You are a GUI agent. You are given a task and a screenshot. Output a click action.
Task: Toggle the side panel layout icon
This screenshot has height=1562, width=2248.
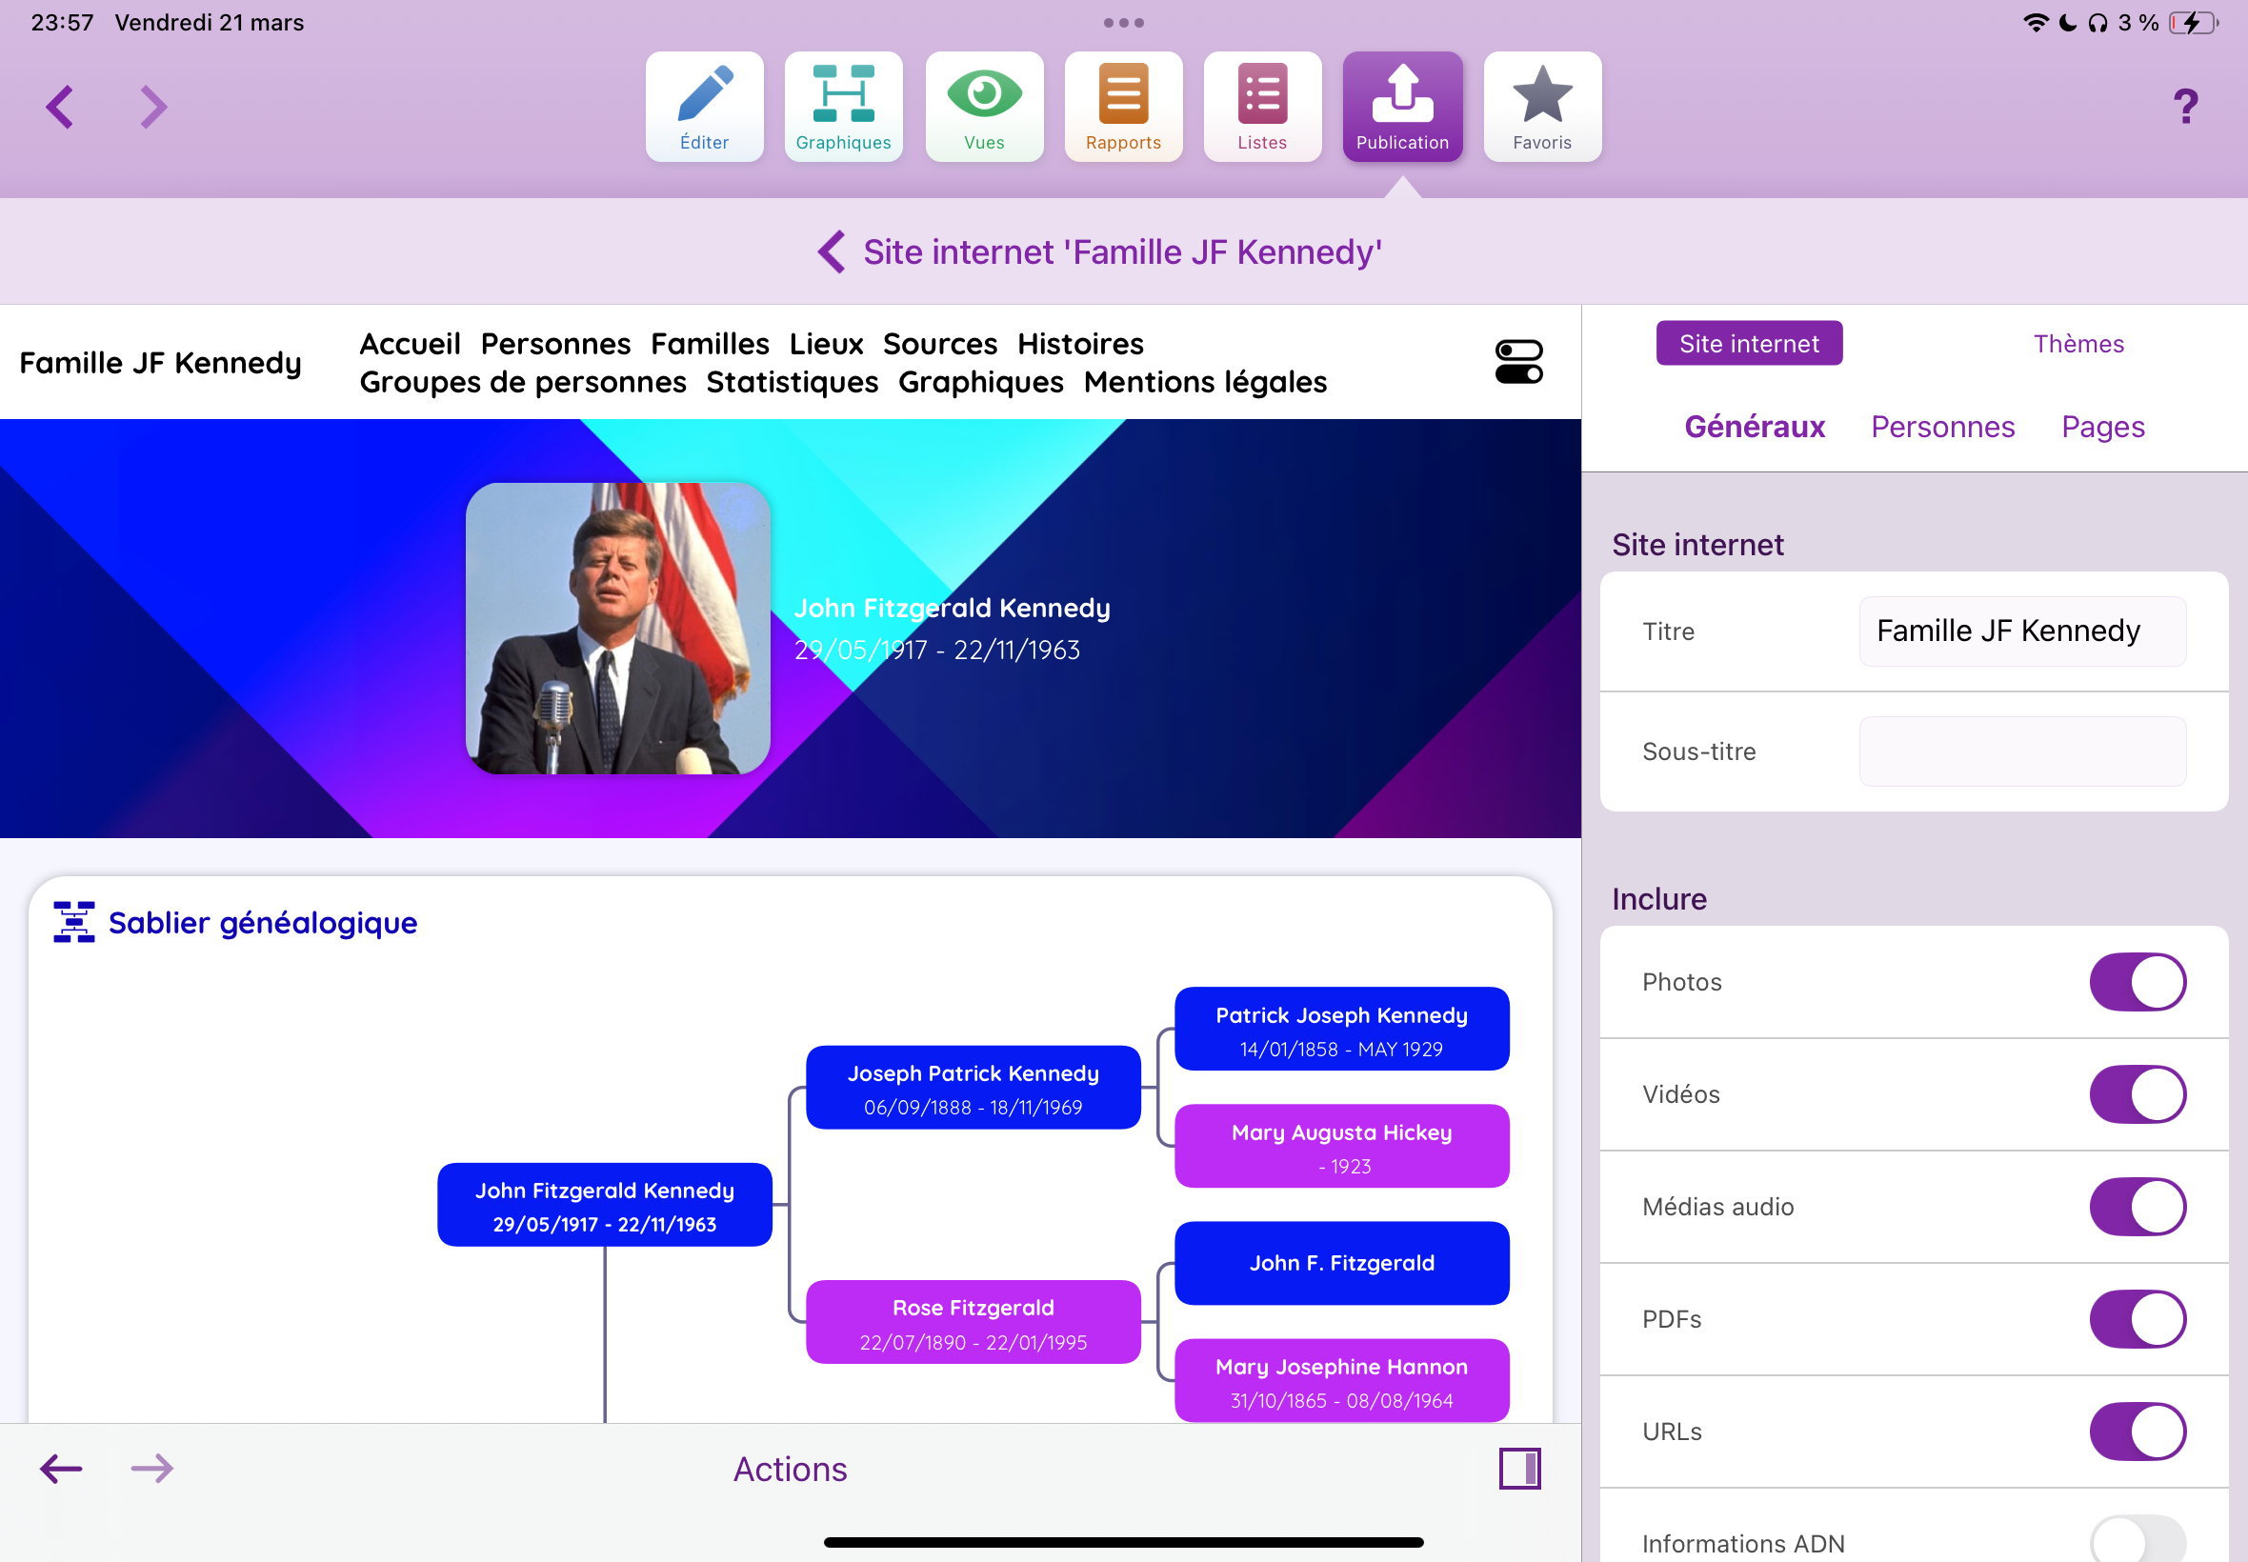tap(1519, 1468)
